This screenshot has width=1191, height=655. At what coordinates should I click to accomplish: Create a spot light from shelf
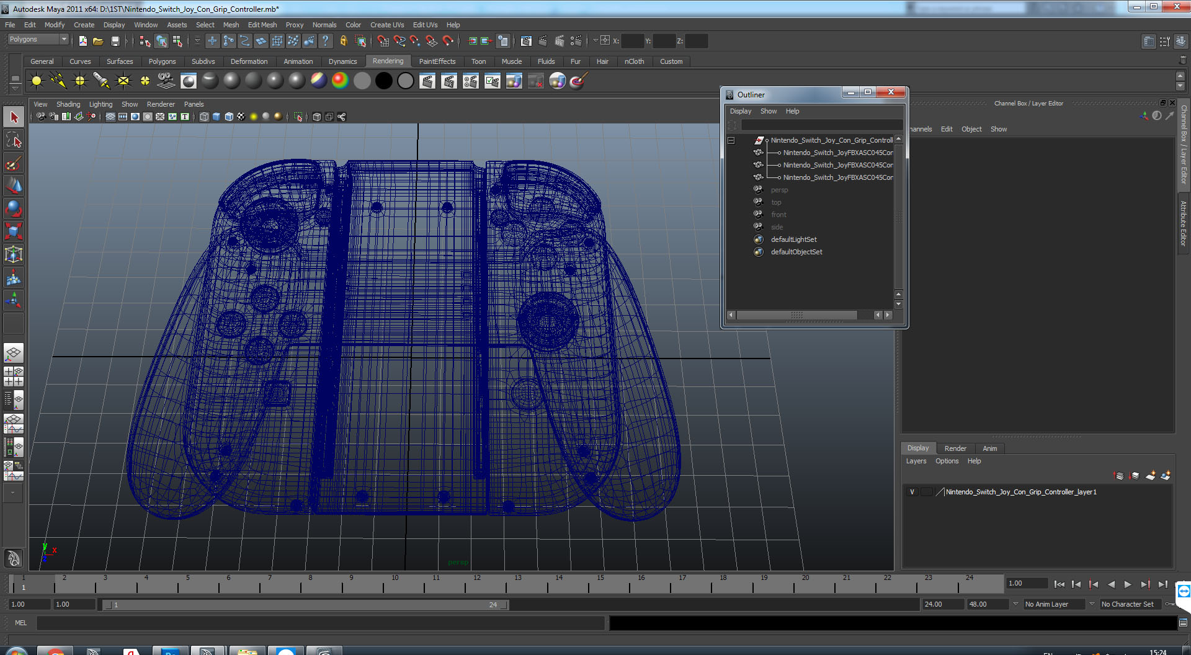click(x=101, y=81)
